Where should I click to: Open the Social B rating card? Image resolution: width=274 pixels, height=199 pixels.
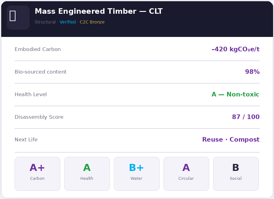coord(236,174)
